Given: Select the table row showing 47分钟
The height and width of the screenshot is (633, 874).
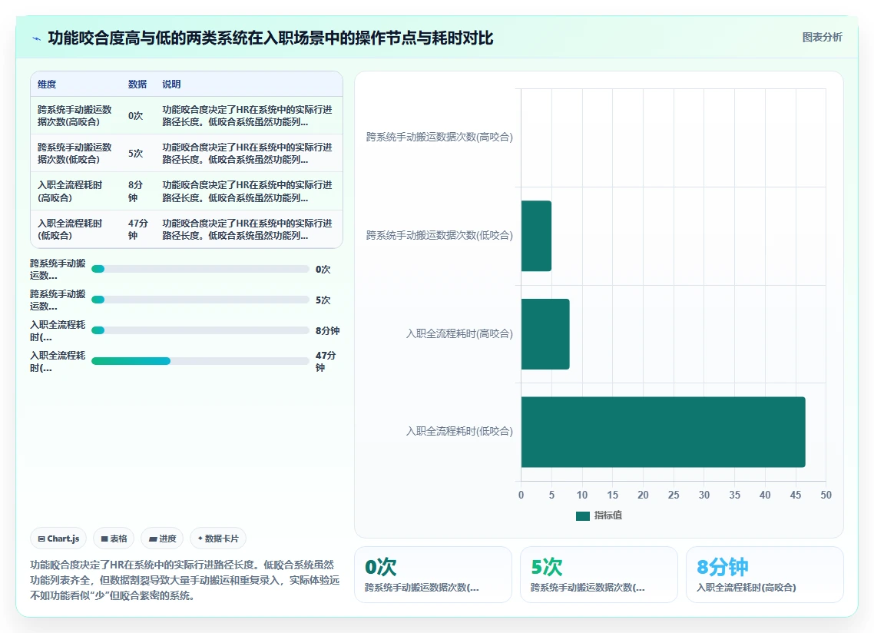Looking at the screenshot, I should pos(186,229).
